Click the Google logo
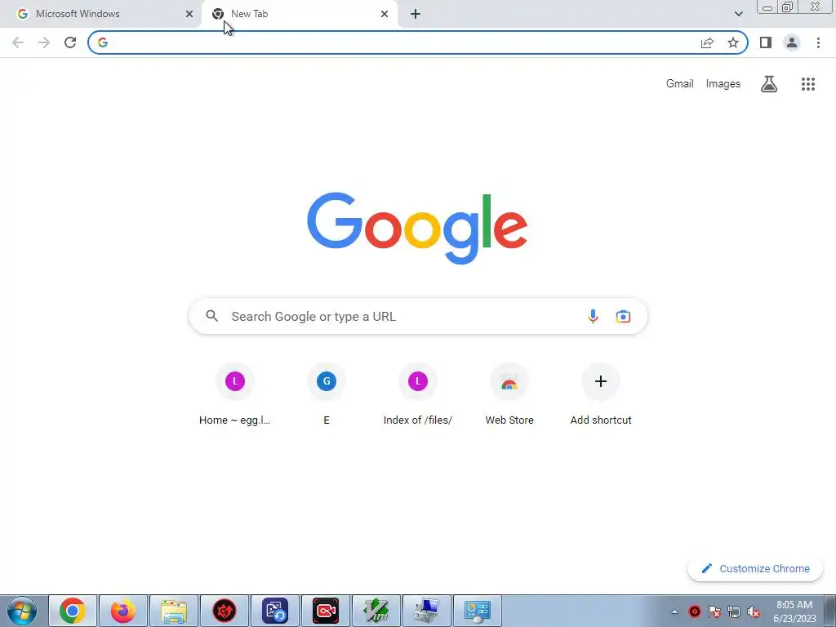The width and height of the screenshot is (836, 627). point(417,229)
